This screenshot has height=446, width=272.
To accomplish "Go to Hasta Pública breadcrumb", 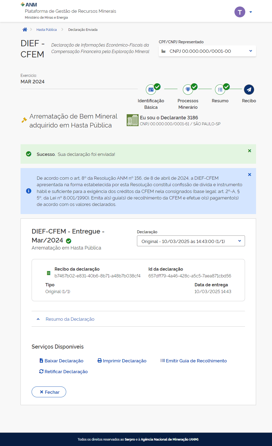I will tap(46, 30).
